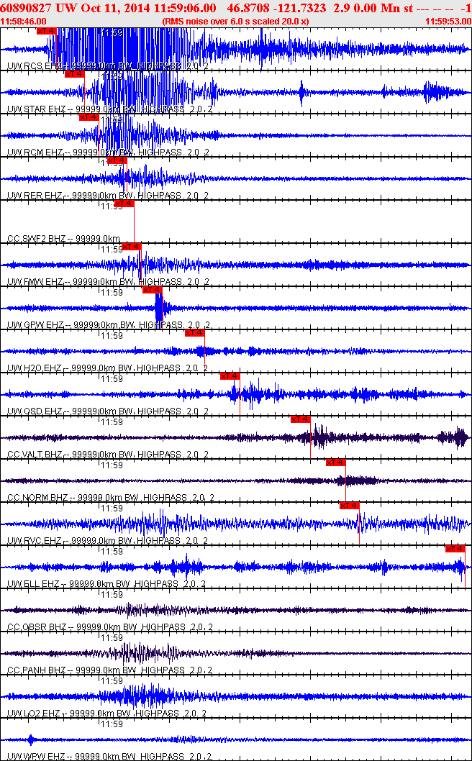Screen dimensions: 472x761
Task: Click the UW RCS EHZ station label
Action: [x=35, y=66]
